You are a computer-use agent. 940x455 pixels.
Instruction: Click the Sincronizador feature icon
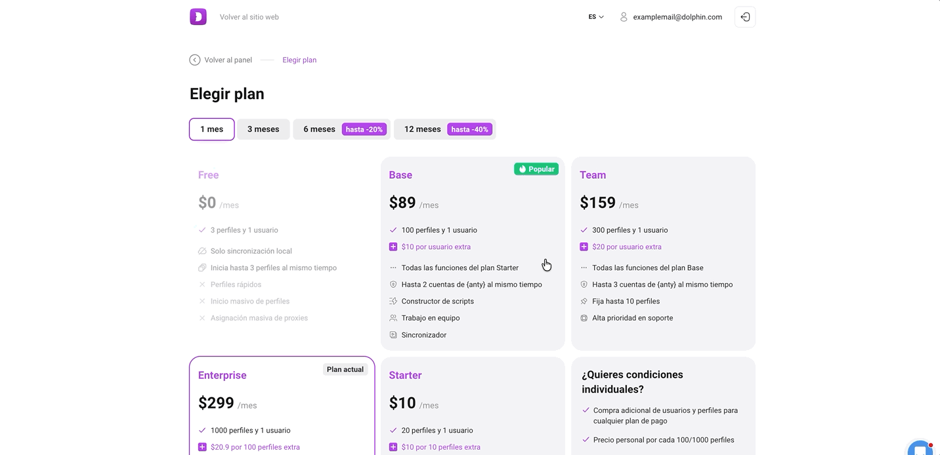(x=393, y=335)
